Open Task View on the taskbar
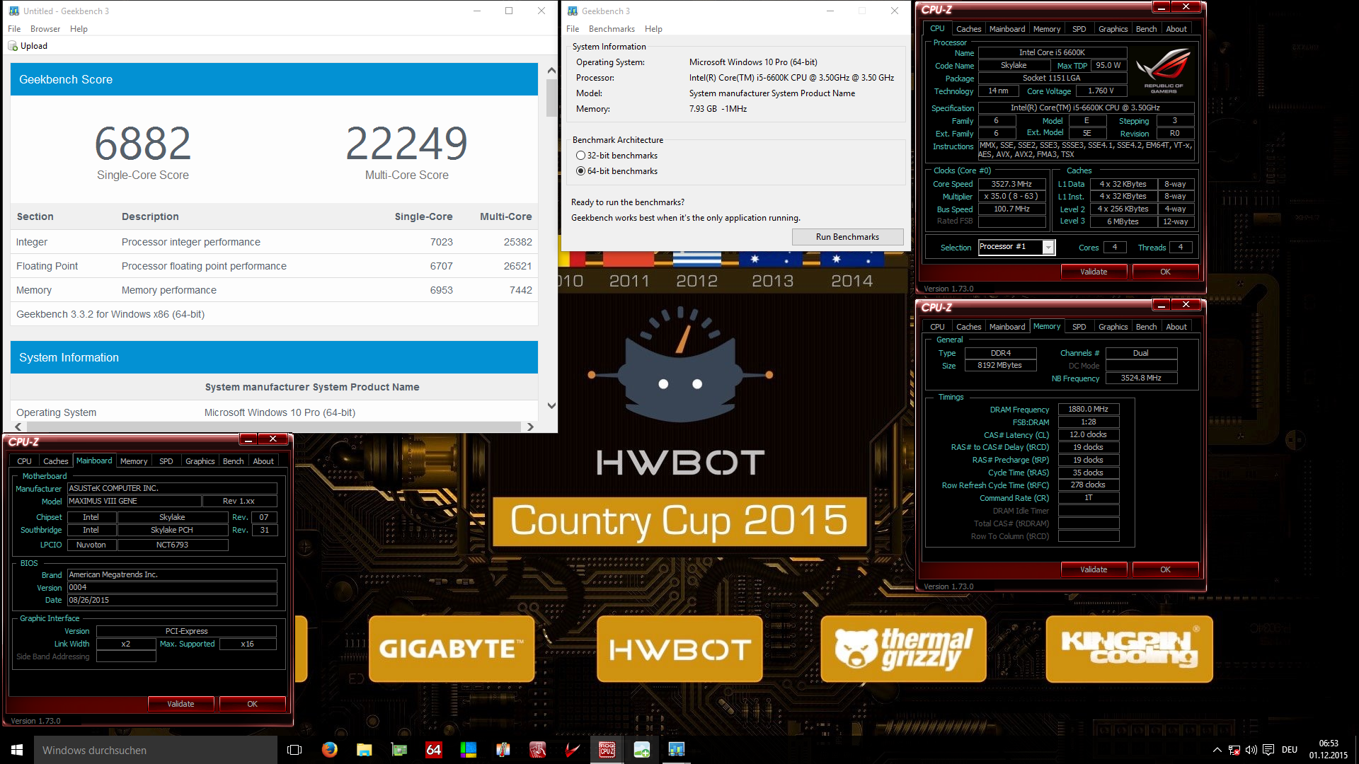1359x764 pixels. click(294, 750)
